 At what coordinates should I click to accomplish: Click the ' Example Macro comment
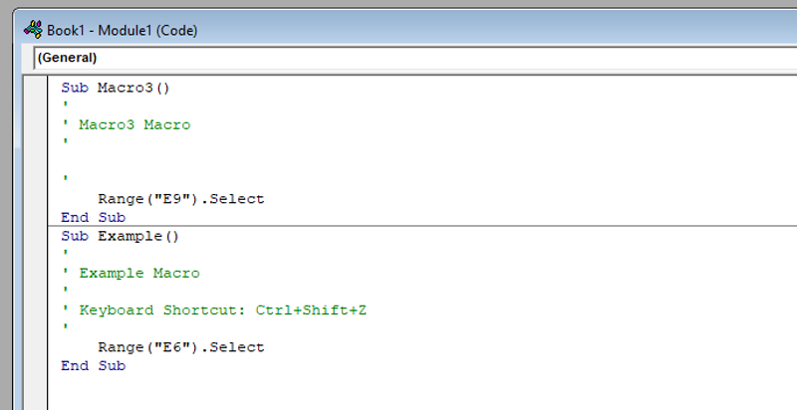point(138,274)
